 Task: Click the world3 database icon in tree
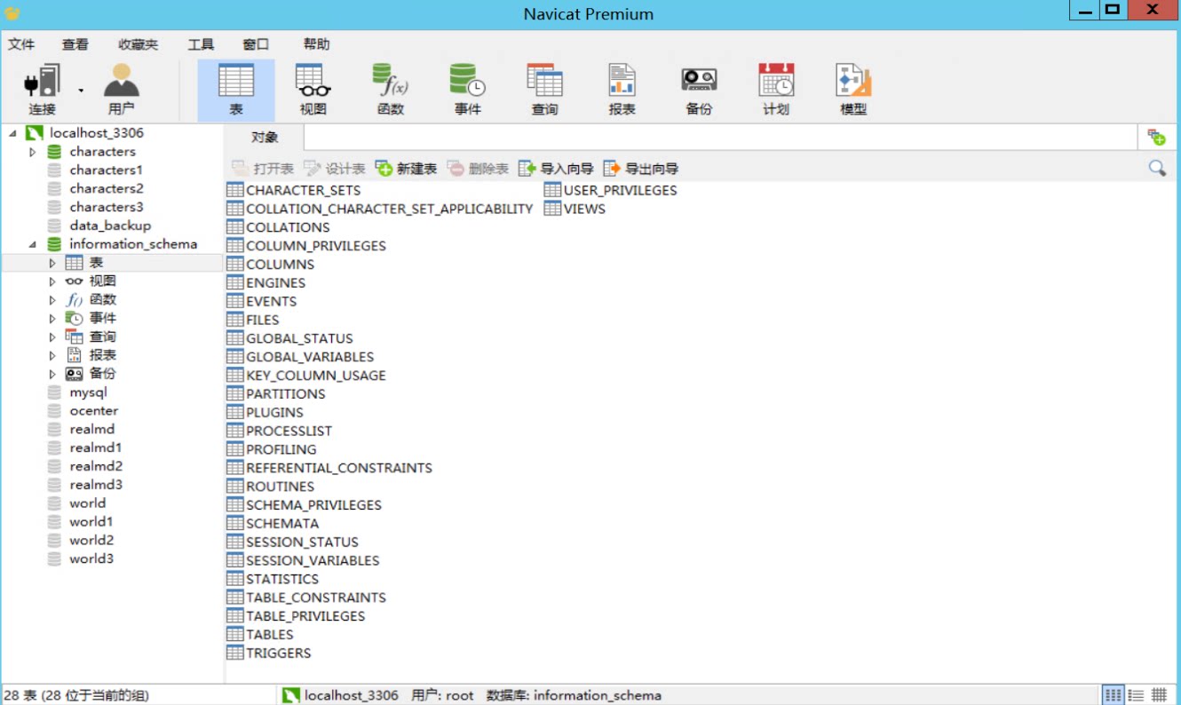click(x=55, y=558)
